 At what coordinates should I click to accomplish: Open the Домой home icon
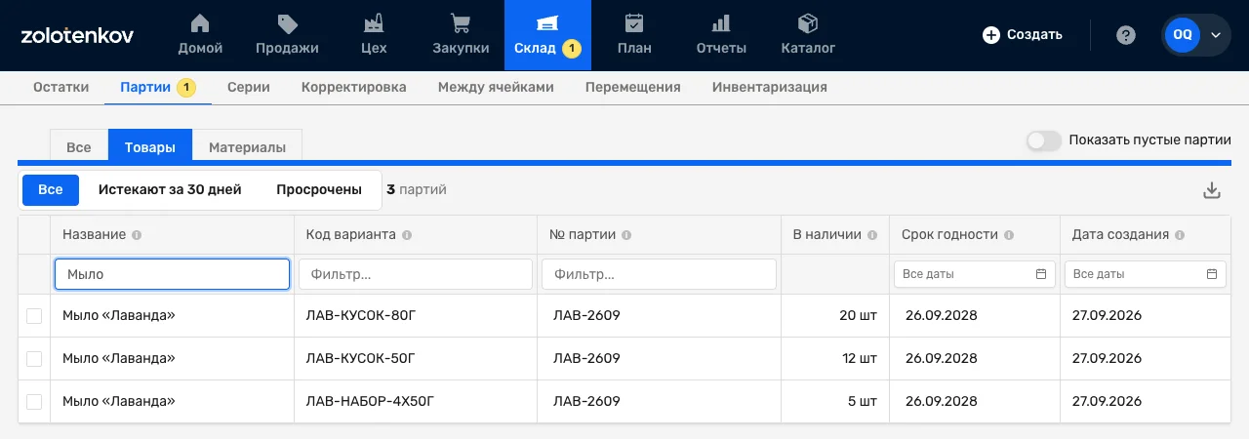tap(200, 23)
